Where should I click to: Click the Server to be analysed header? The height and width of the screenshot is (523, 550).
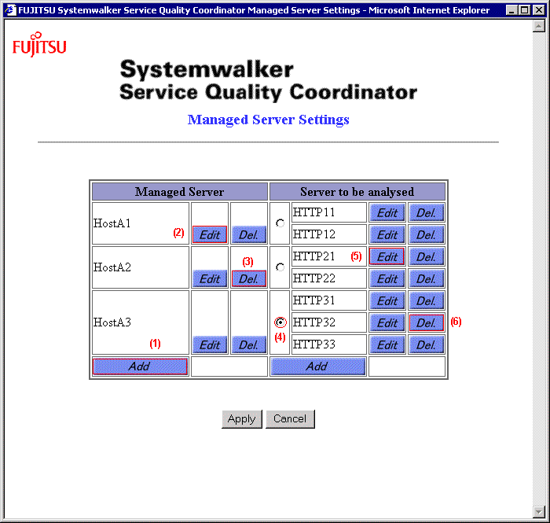pyautogui.click(x=357, y=192)
